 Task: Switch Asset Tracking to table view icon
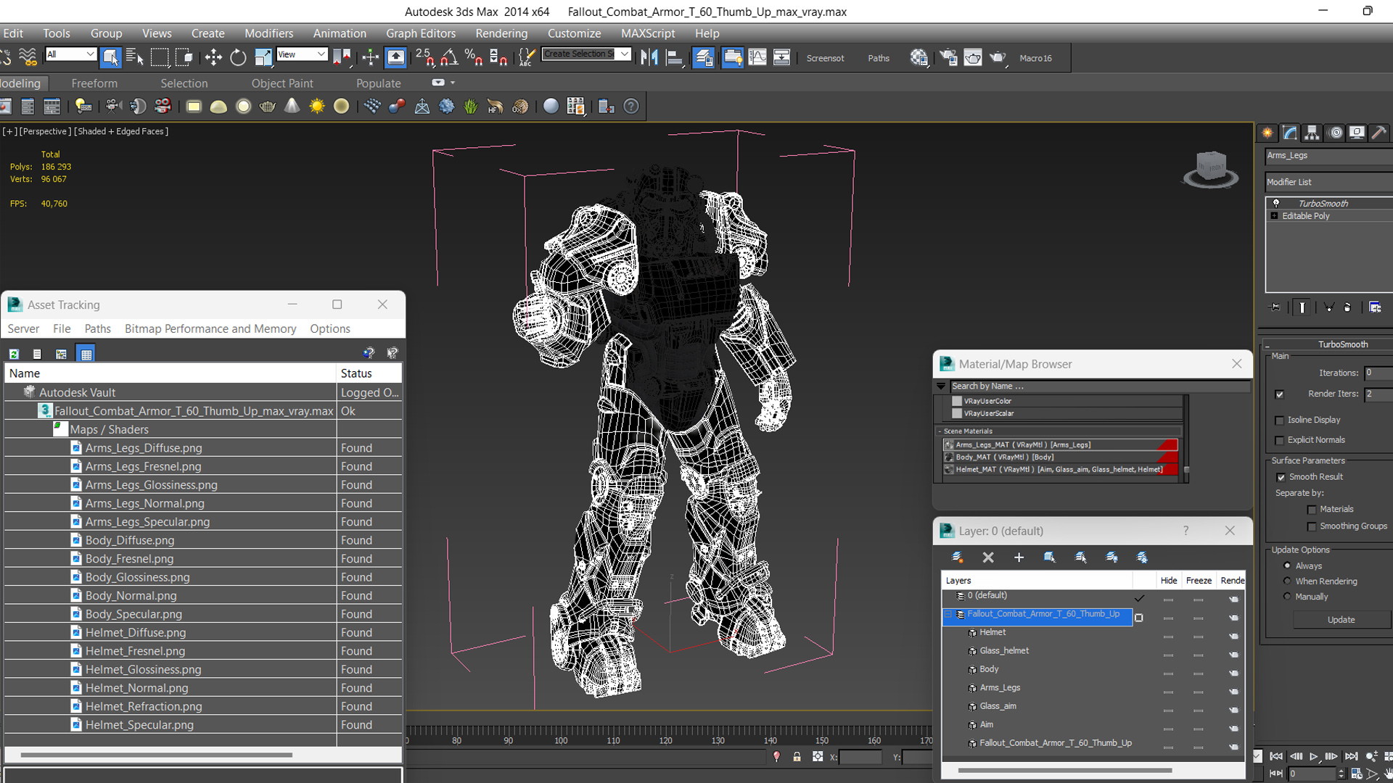86,354
